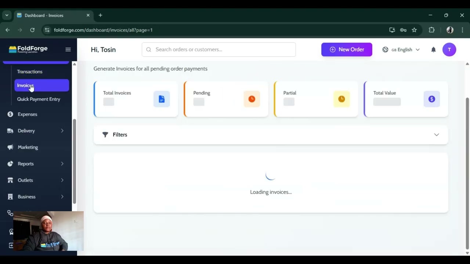
Task: Open a new browser tab
Action: pyautogui.click(x=100, y=15)
